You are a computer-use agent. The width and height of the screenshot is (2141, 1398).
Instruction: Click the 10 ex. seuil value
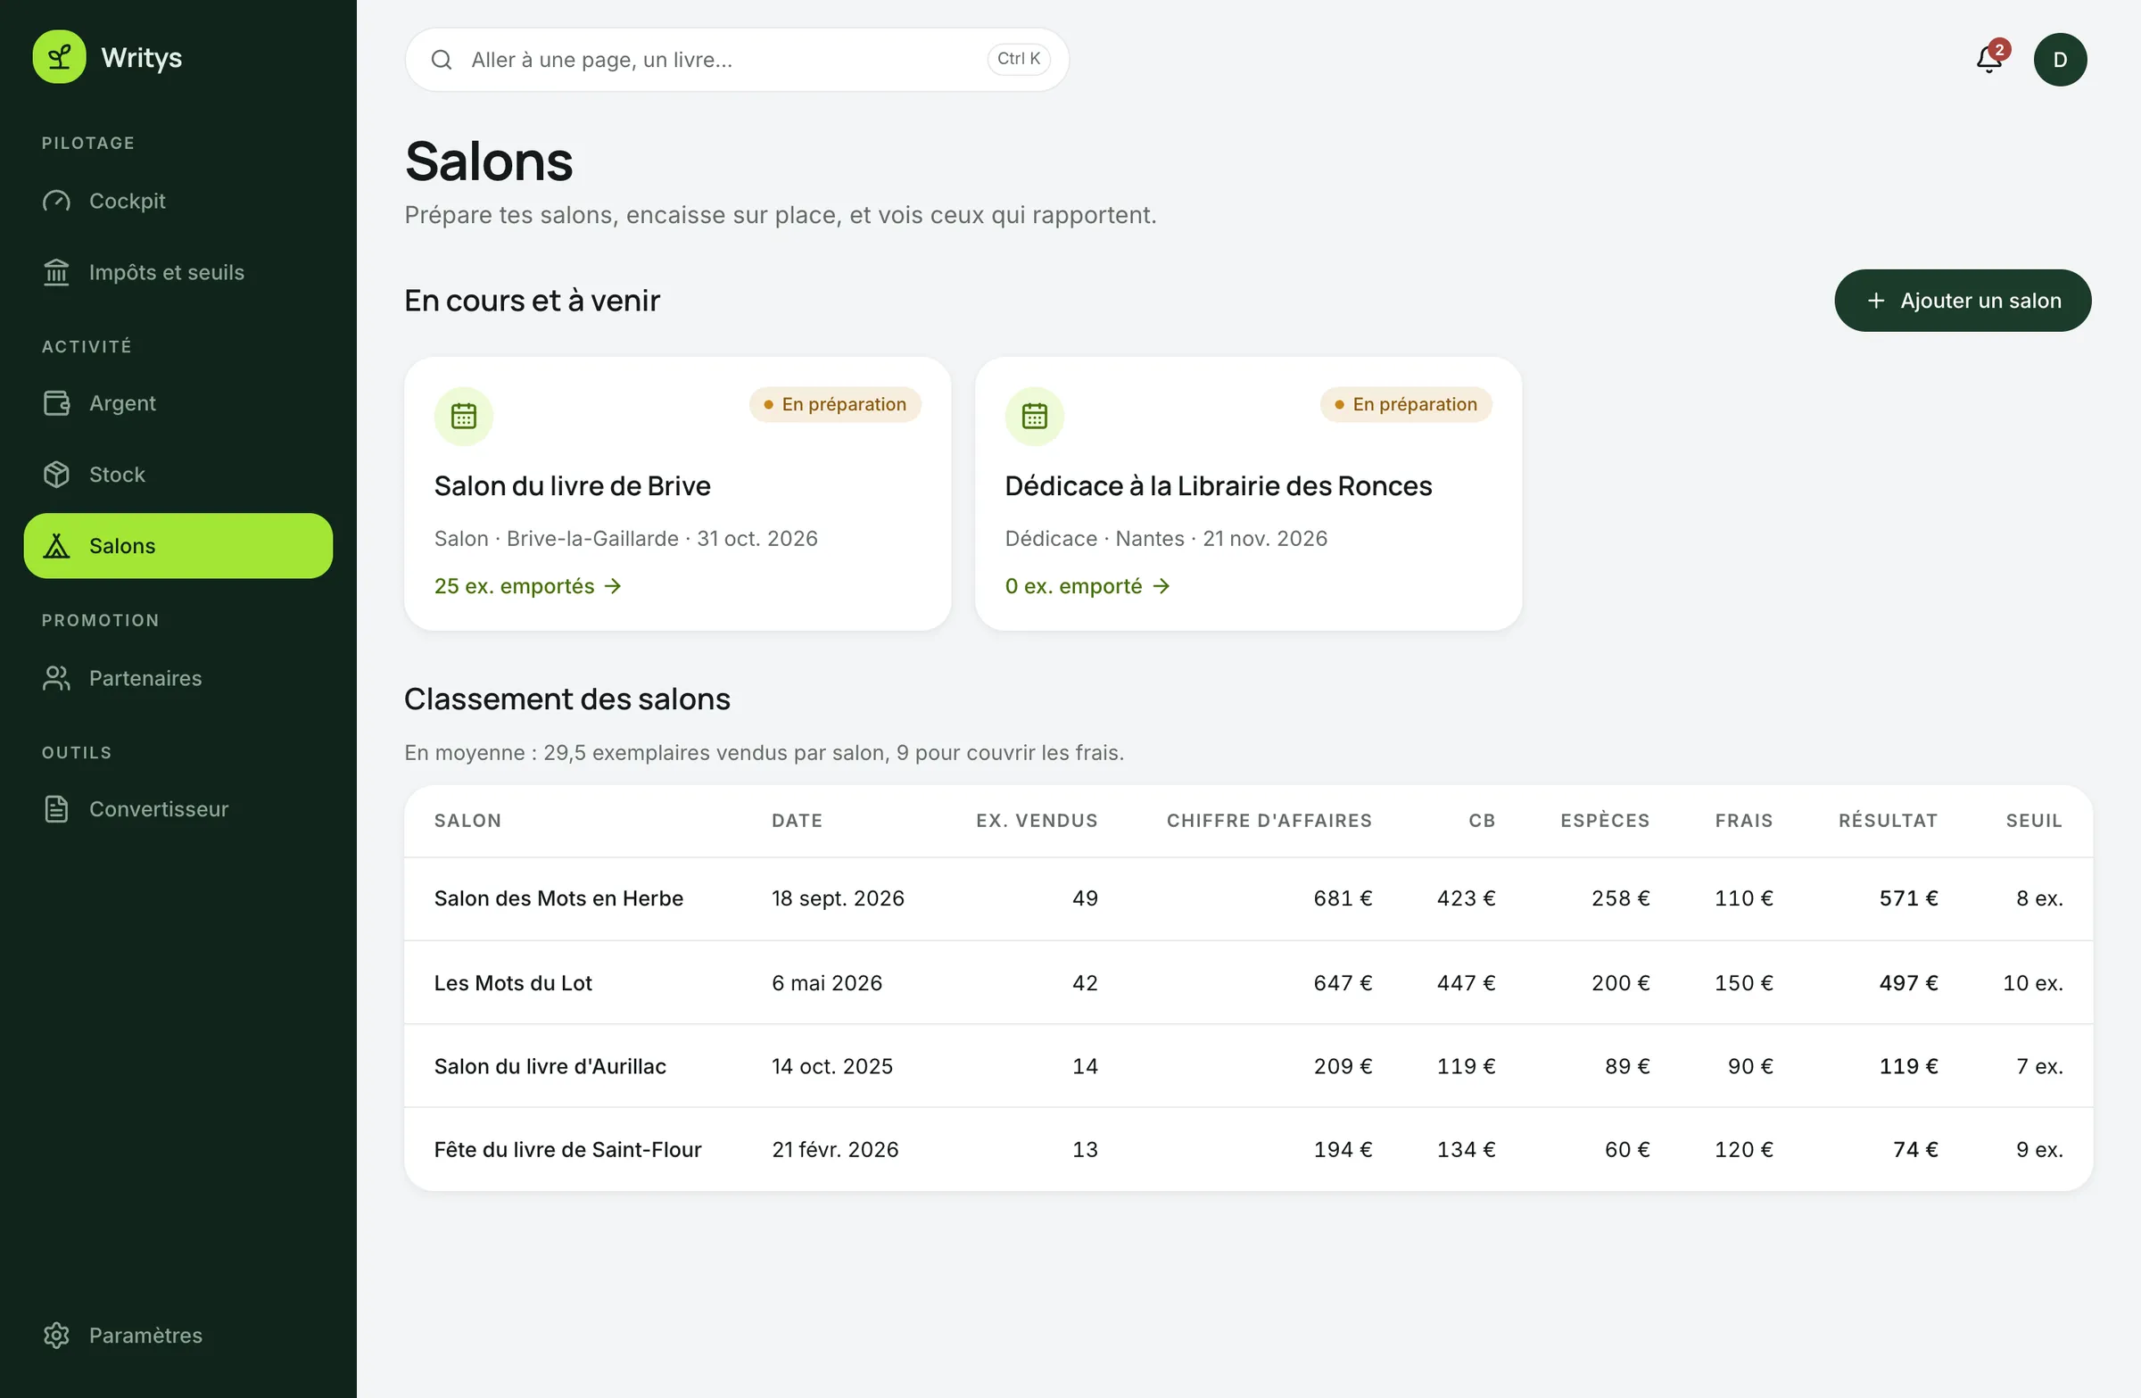pyautogui.click(x=2033, y=982)
